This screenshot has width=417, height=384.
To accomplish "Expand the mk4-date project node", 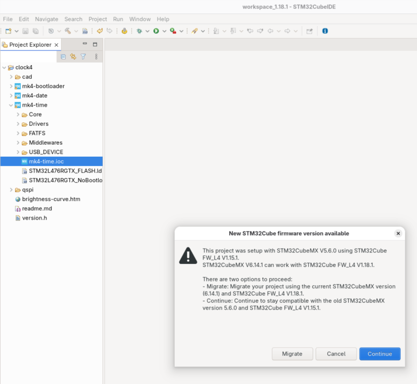I will click(11, 96).
